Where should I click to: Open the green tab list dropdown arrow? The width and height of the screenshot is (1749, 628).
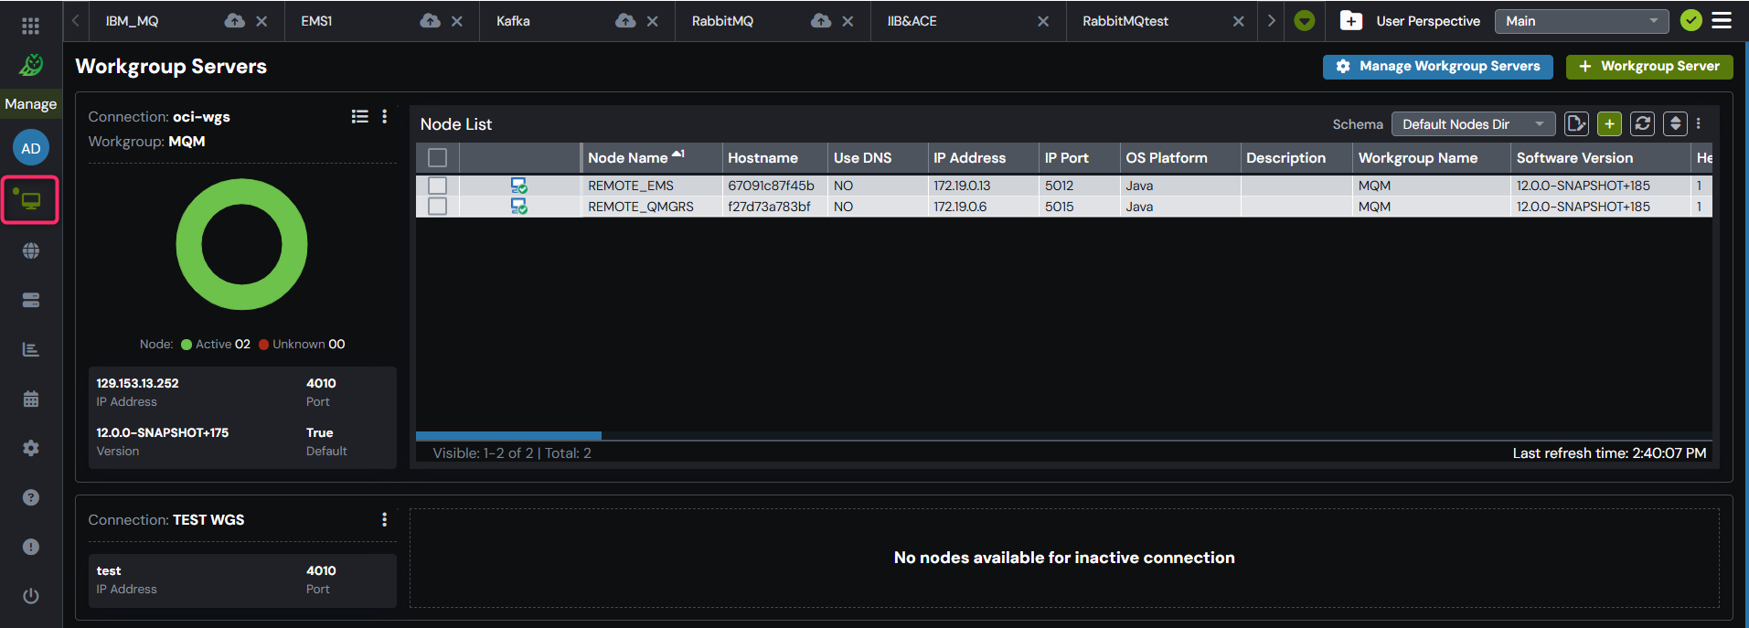coord(1305,20)
